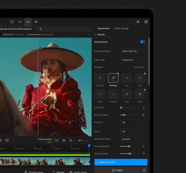
Task: Expand the Presets section
Action: (100, 34)
